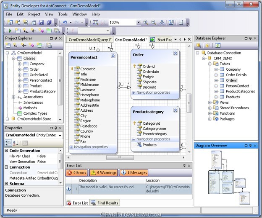The height and width of the screenshot is (218, 262).
Task: Click the Zoom In magnifier icon
Action: point(146,22)
